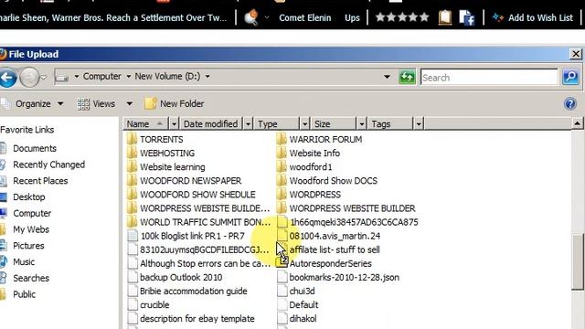The height and width of the screenshot is (329, 585).
Task: Select Although Stop errors can be ca... file
Action: 198,263
